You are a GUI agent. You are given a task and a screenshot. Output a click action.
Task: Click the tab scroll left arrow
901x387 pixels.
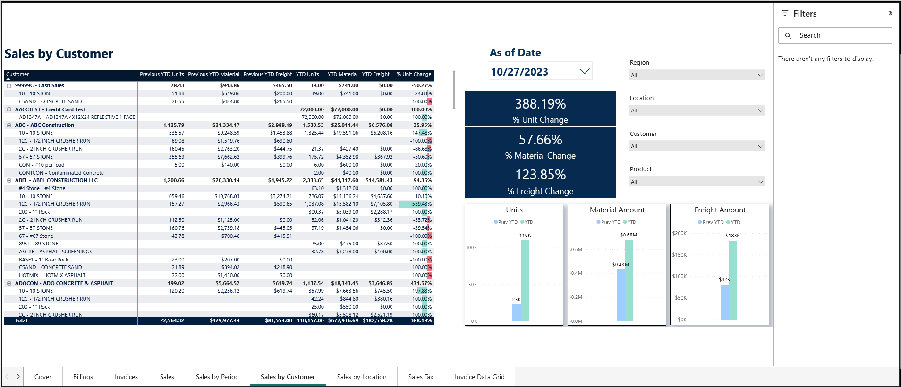point(7,377)
